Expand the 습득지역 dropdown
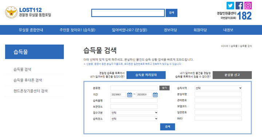 pyautogui.click(x=218, y=88)
